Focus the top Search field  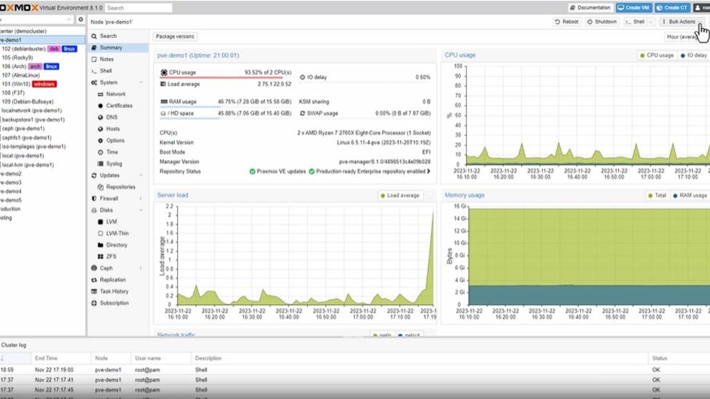click(138, 8)
